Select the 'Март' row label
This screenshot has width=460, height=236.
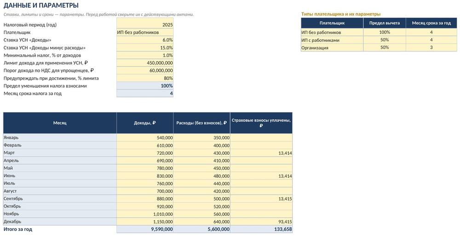[x=60, y=153]
